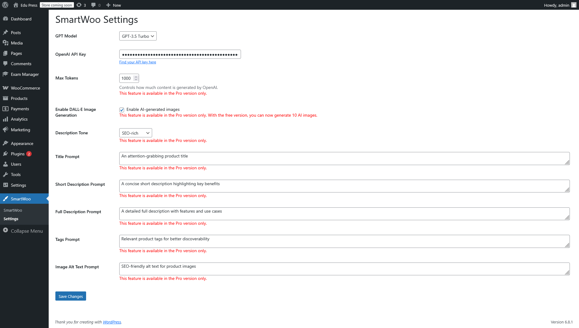Click the Edu Press site name
Screen dimensions: 579x328
[x=29, y=5]
